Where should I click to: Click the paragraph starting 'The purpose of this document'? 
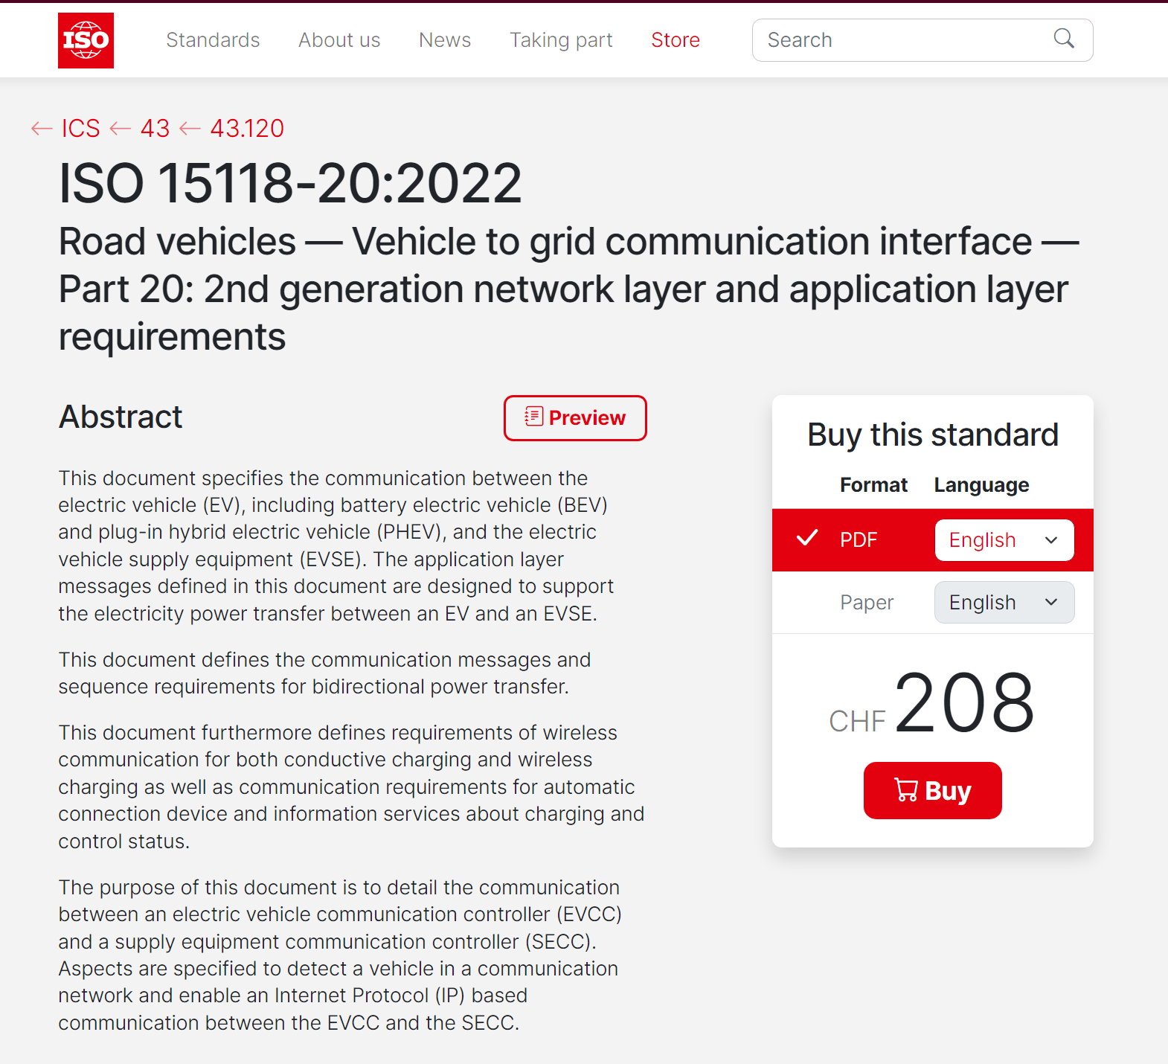[x=340, y=955]
